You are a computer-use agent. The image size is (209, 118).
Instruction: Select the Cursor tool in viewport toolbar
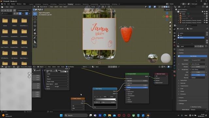tap(35, 17)
